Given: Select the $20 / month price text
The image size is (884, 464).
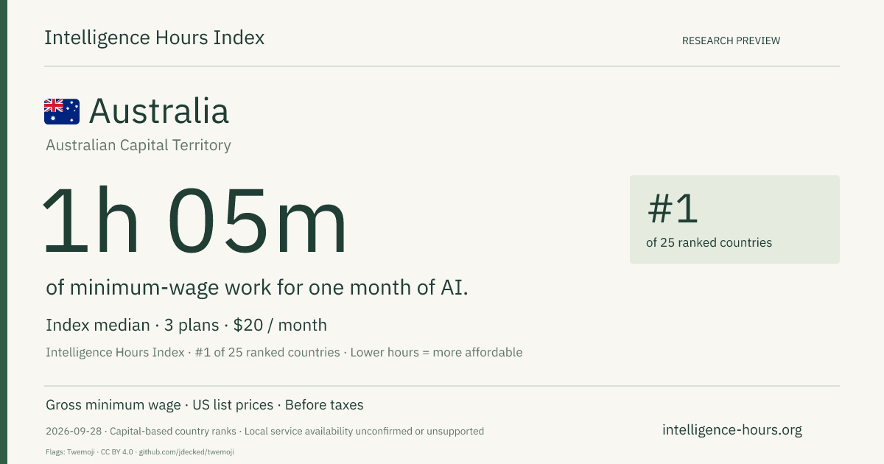Looking at the screenshot, I should pyautogui.click(x=280, y=325).
